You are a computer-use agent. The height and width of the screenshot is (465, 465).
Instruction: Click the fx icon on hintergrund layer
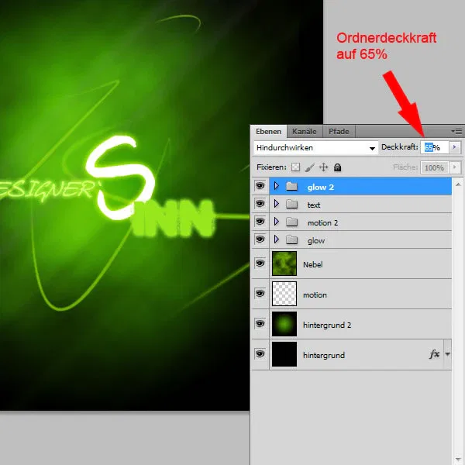coord(435,354)
